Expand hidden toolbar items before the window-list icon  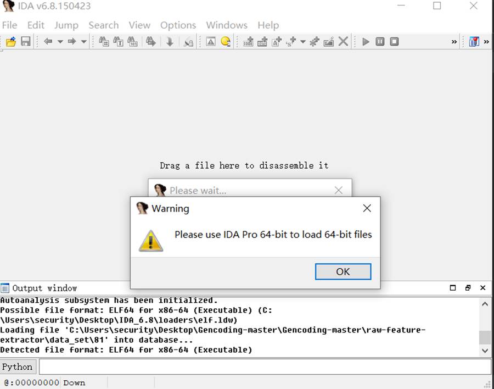(x=454, y=42)
